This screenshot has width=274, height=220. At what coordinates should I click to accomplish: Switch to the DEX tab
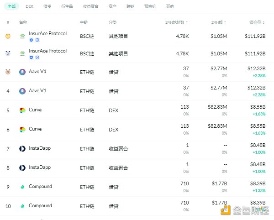click(30, 7)
